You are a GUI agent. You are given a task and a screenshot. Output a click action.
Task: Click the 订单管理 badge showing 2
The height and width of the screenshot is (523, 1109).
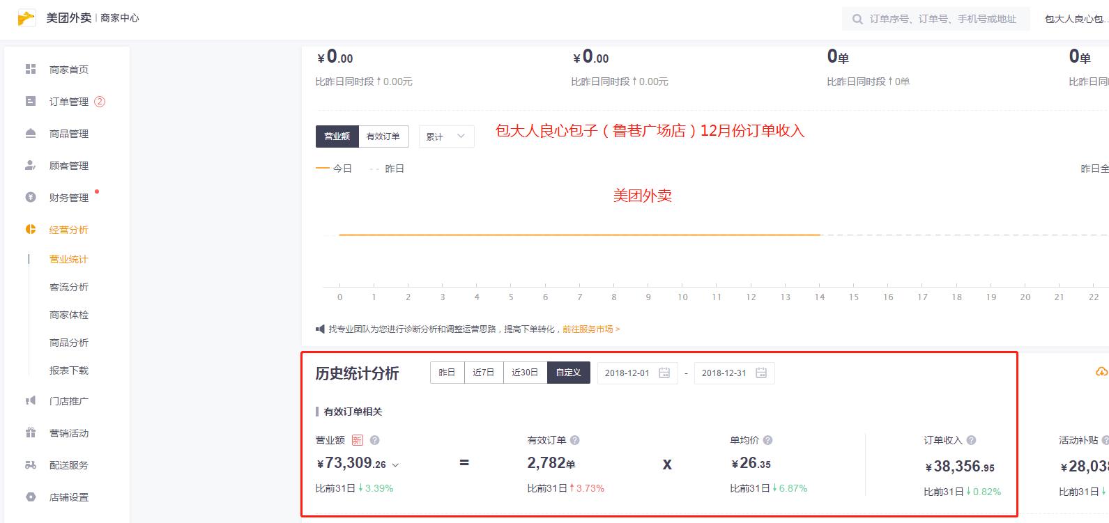pyautogui.click(x=100, y=102)
